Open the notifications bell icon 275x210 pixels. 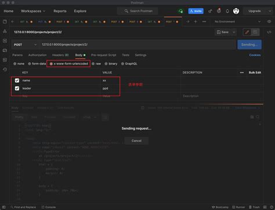click(227, 11)
